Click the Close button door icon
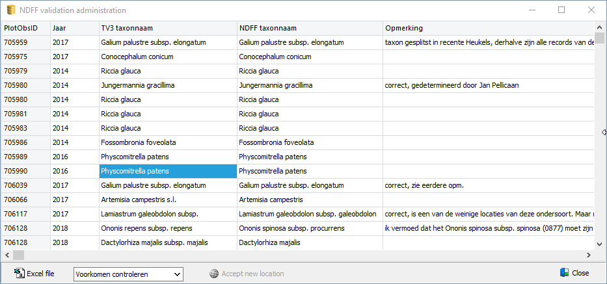The height and width of the screenshot is (284, 607). coord(564,273)
